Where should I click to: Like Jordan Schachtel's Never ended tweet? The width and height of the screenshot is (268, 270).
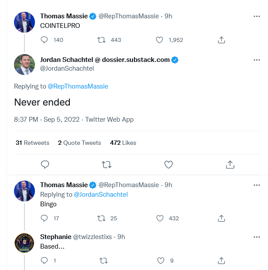tap(168, 164)
